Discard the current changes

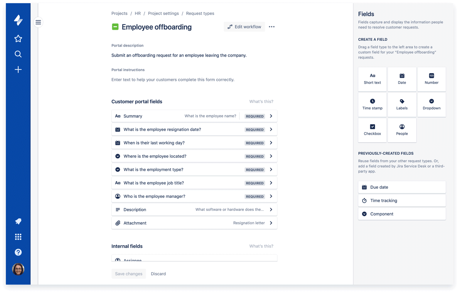[x=158, y=273]
